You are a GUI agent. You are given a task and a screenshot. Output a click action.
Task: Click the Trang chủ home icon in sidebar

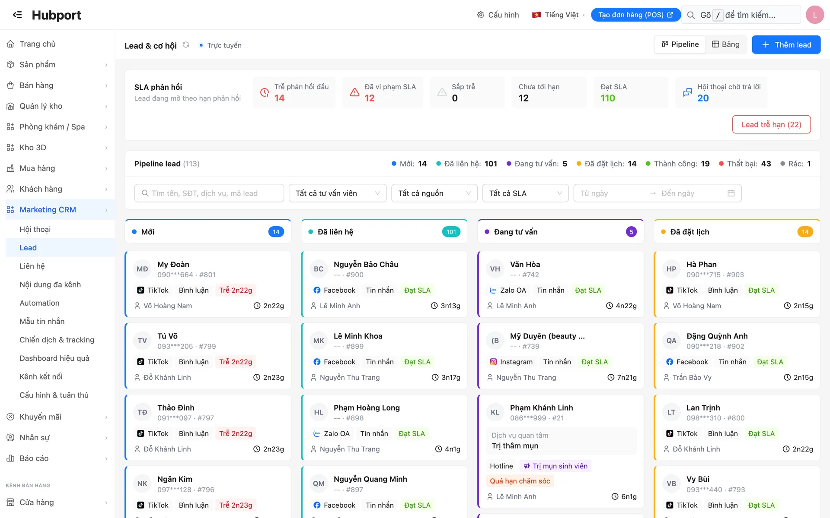[10, 44]
